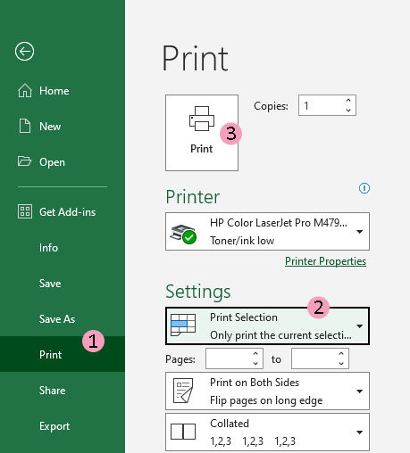
Task: Click the large Print button
Action: pyautogui.click(x=202, y=133)
